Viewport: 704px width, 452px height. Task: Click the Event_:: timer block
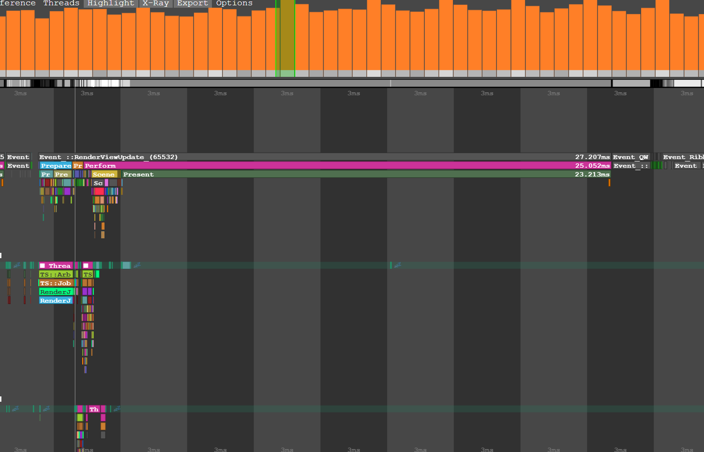click(631, 166)
